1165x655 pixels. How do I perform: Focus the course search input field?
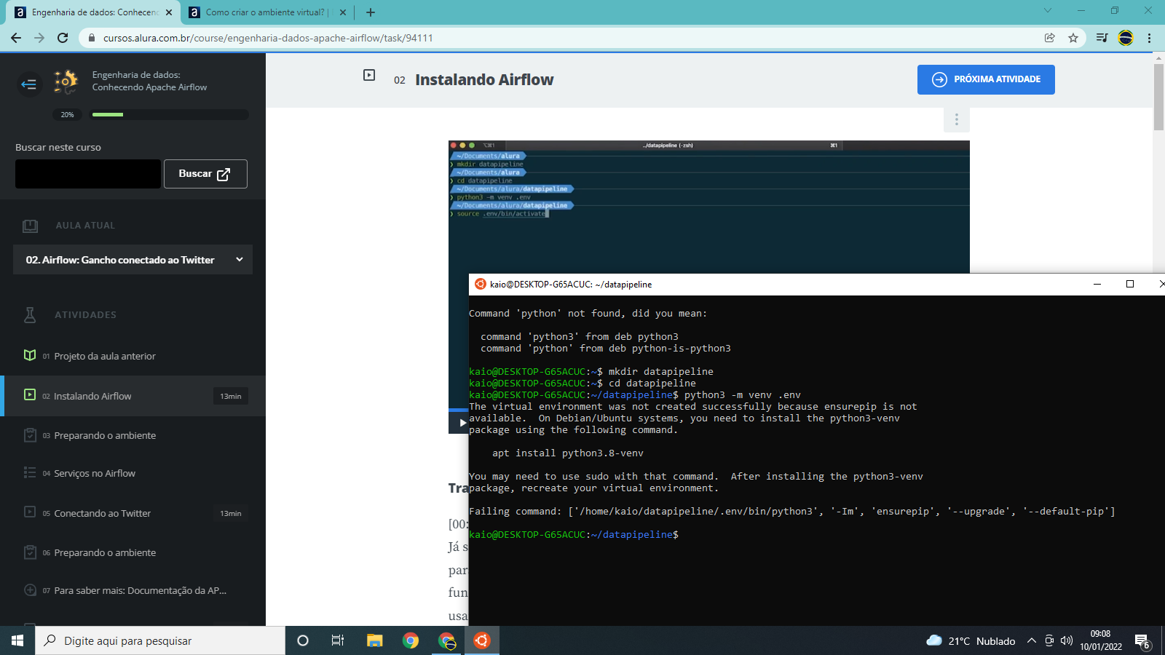click(88, 174)
